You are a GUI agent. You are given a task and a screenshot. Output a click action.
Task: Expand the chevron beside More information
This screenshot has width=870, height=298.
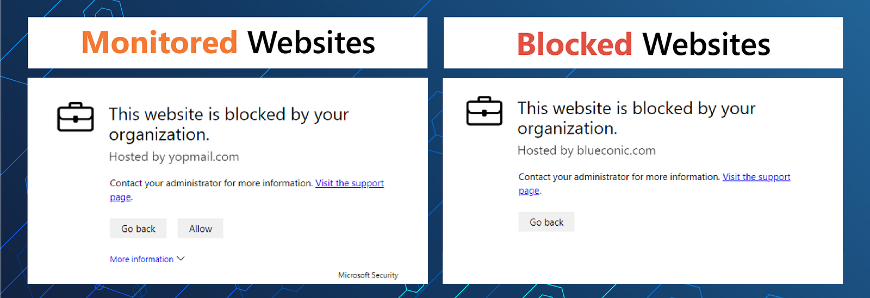[181, 258]
